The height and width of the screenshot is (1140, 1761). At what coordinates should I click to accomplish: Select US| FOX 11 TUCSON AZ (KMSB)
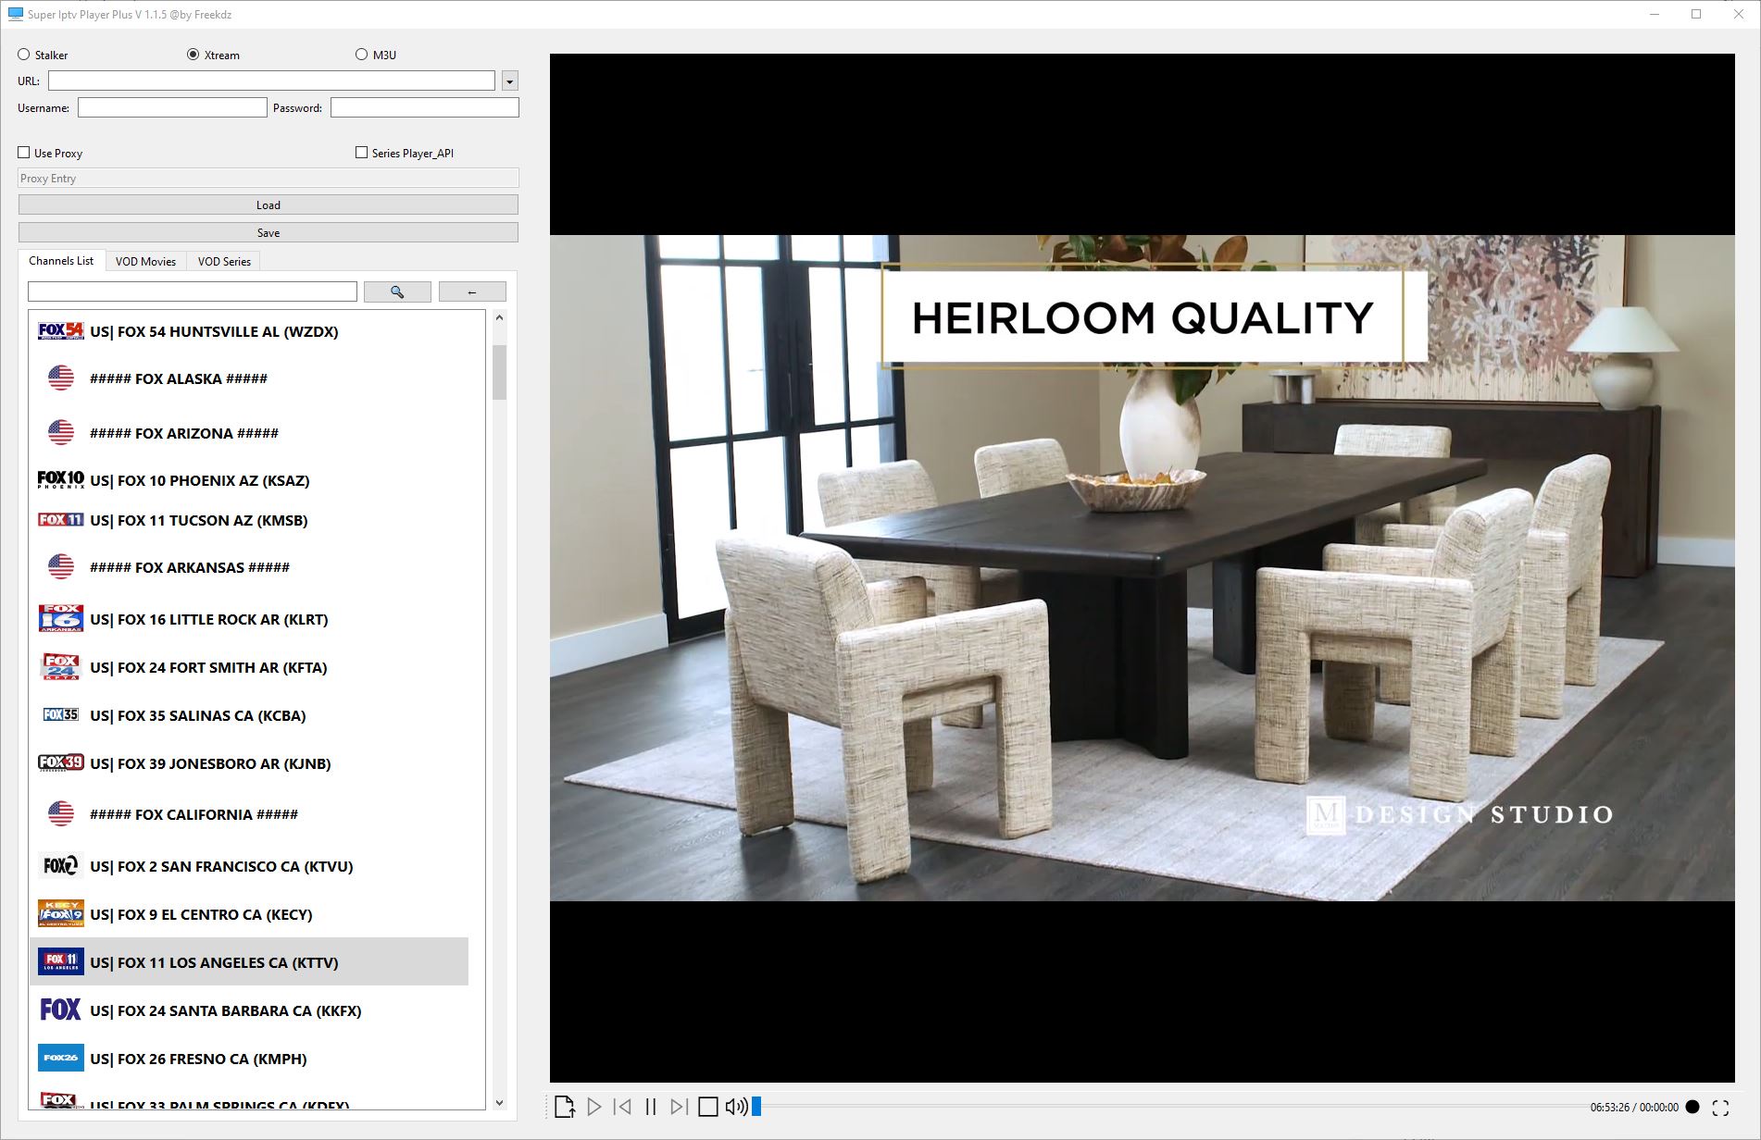tap(199, 520)
